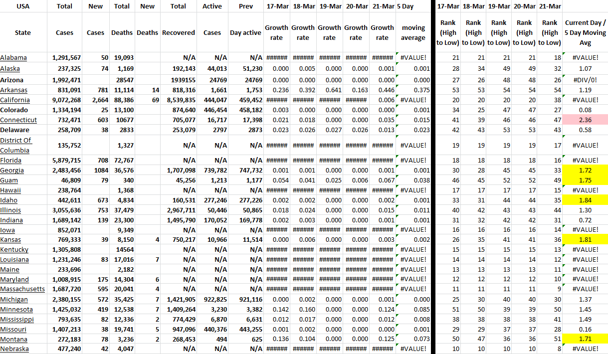608x354 pixels.
Task: Follow the Guam state link
Action: click(9, 180)
